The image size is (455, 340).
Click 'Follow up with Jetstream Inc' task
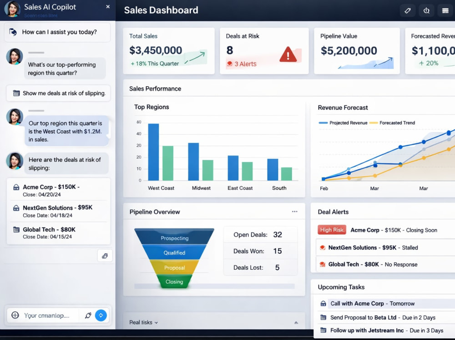(386, 330)
